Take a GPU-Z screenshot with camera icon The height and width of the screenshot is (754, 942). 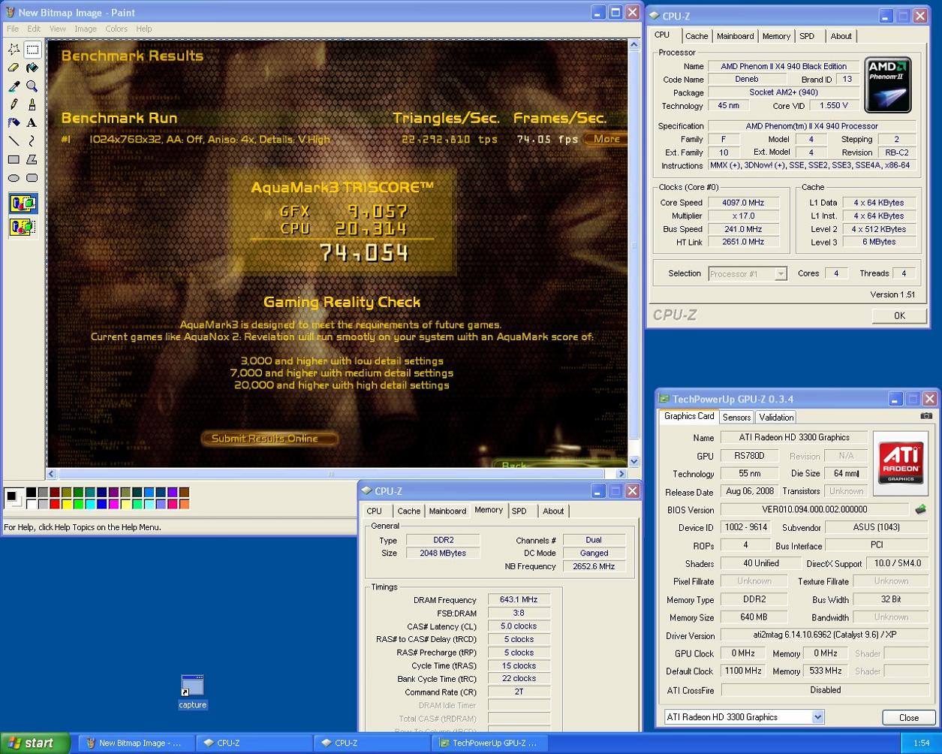tap(926, 415)
